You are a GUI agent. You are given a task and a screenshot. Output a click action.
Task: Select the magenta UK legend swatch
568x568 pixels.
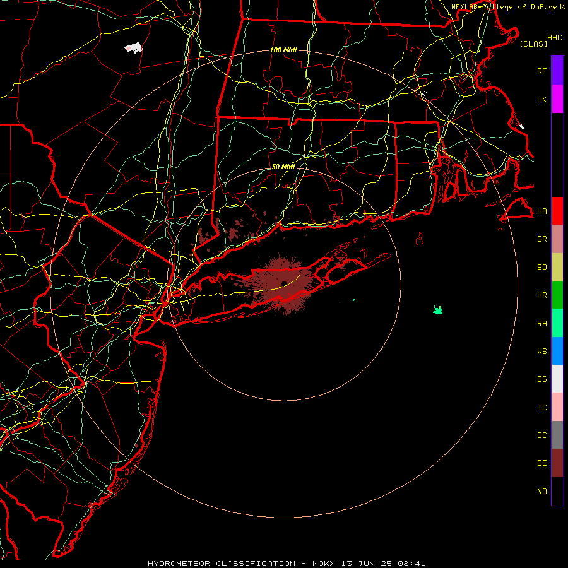pos(557,99)
